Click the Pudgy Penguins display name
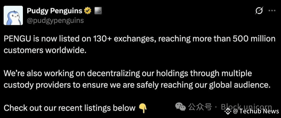Image resolution: width=281 pixels, height=118 pixels. point(54,11)
